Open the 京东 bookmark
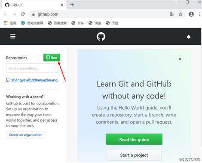The width and height of the screenshot is (202, 163). [x=77, y=23]
